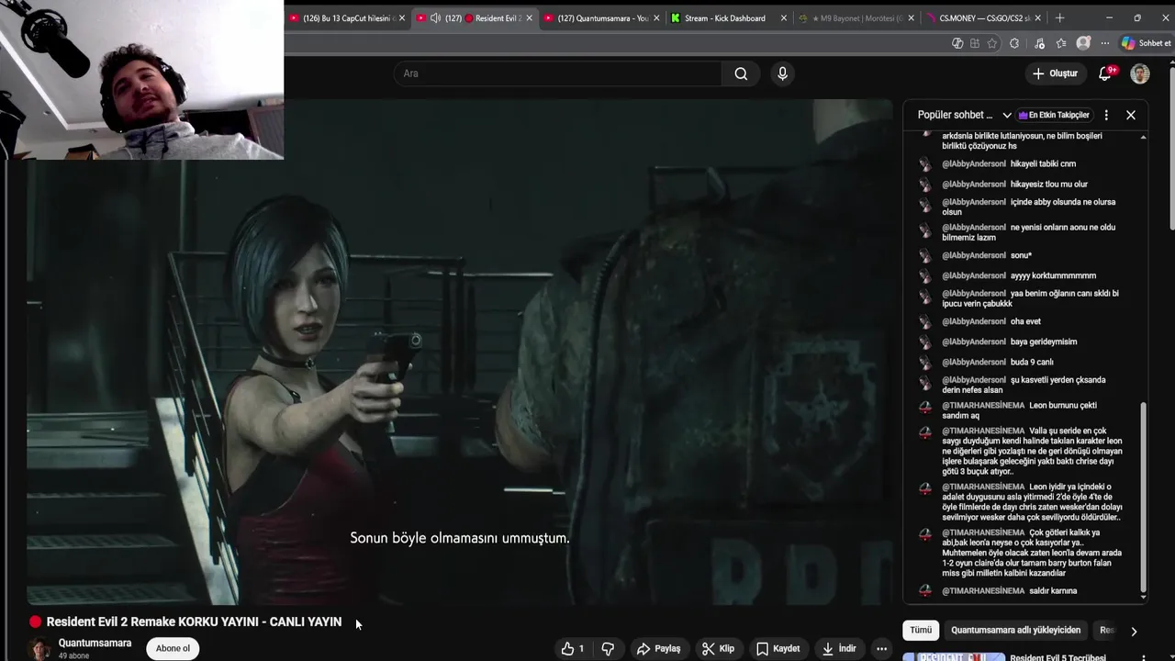Select the Tümü filter chip
Image resolution: width=1175 pixels, height=661 pixels.
point(921,630)
